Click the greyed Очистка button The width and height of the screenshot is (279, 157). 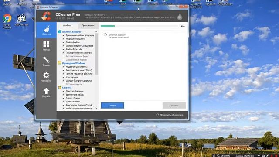[174, 106]
